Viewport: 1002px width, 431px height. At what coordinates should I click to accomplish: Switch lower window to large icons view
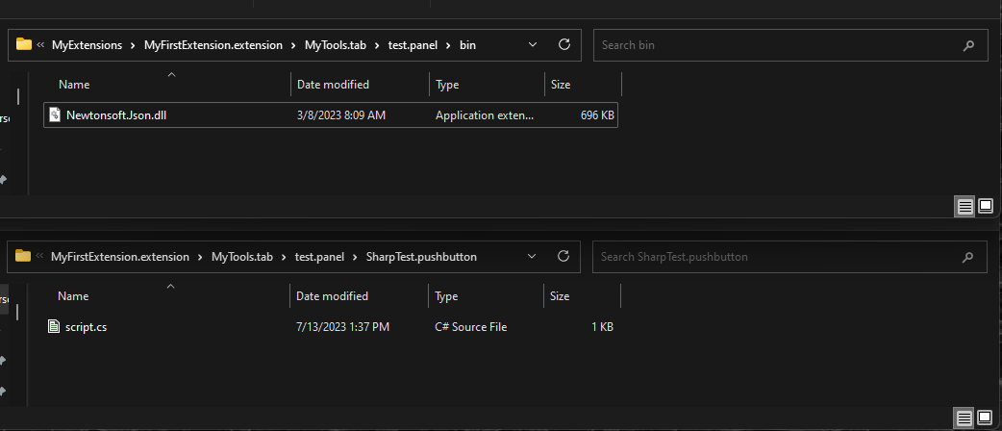coord(986,418)
